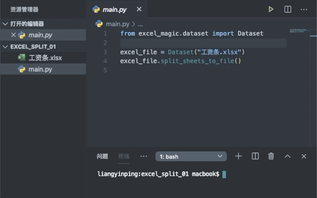Image resolution: width=317 pixels, height=198 pixels.
Task: Select main.py in the EXCEL_SPLIT_01 tree
Action: click(40, 69)
